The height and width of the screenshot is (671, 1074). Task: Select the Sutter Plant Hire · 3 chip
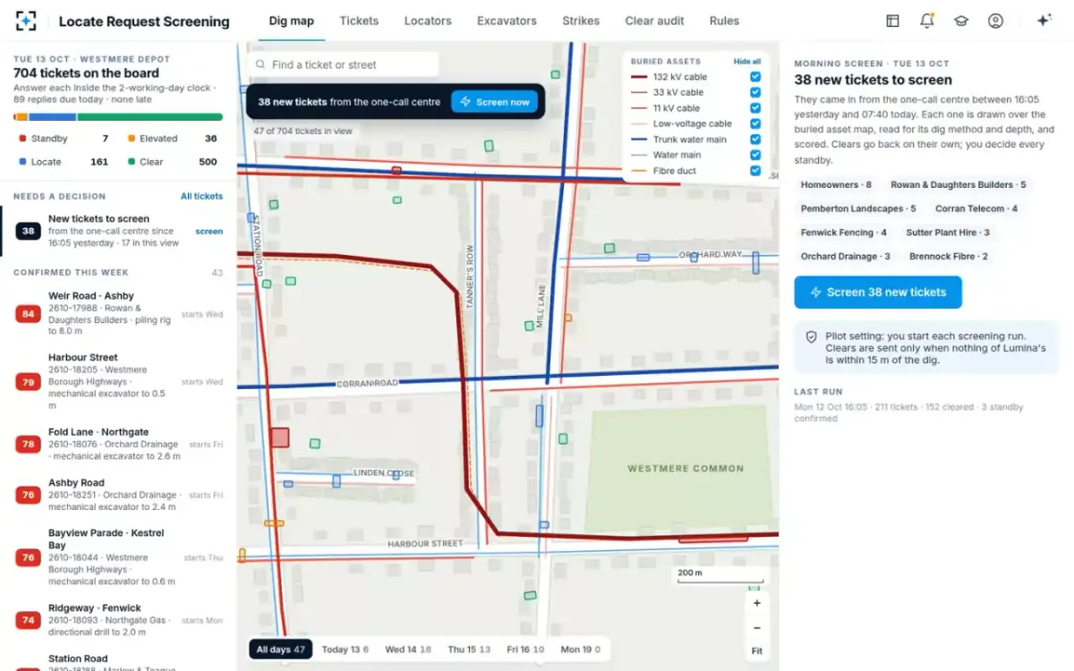point(948,233)
